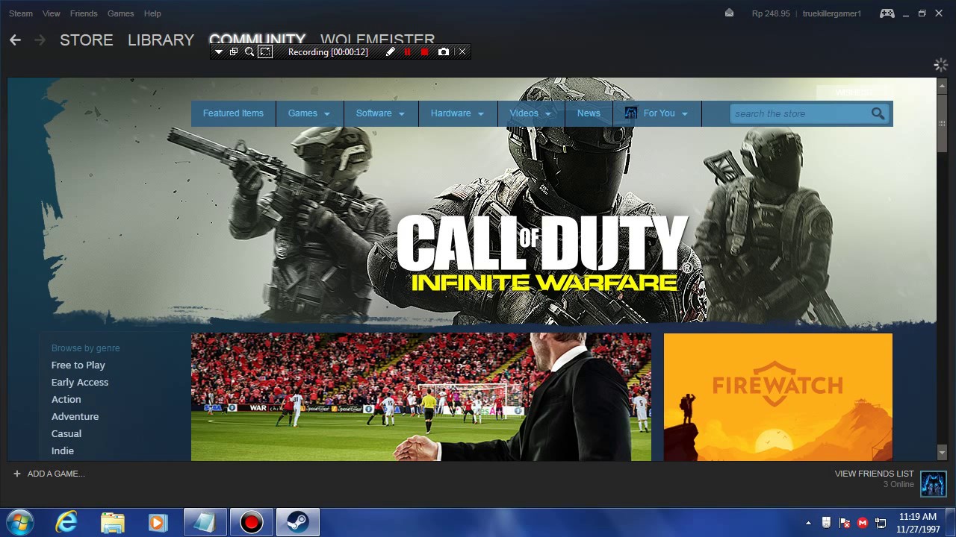The image size is (956, 537).
Task: Click the Featured Items store tab
Action: pyautogui.click(x=233, y=113)
